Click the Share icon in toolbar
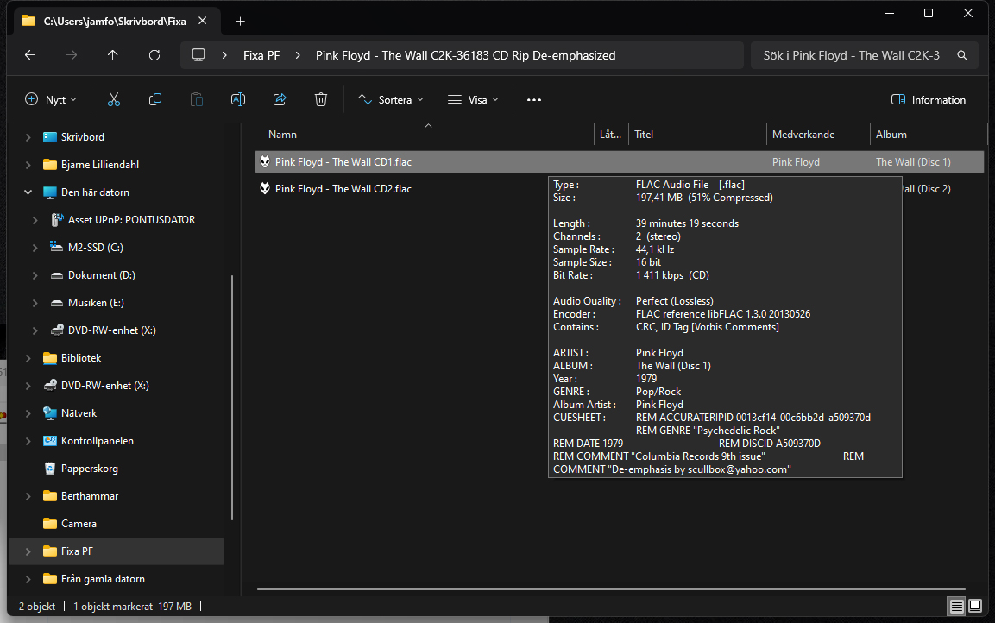The height and width of the screenshot is (623, 995). coord(280,99)
